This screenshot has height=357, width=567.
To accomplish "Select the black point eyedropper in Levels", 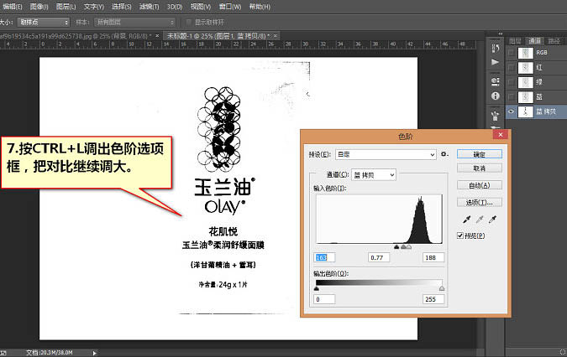I will coord(467,219).
